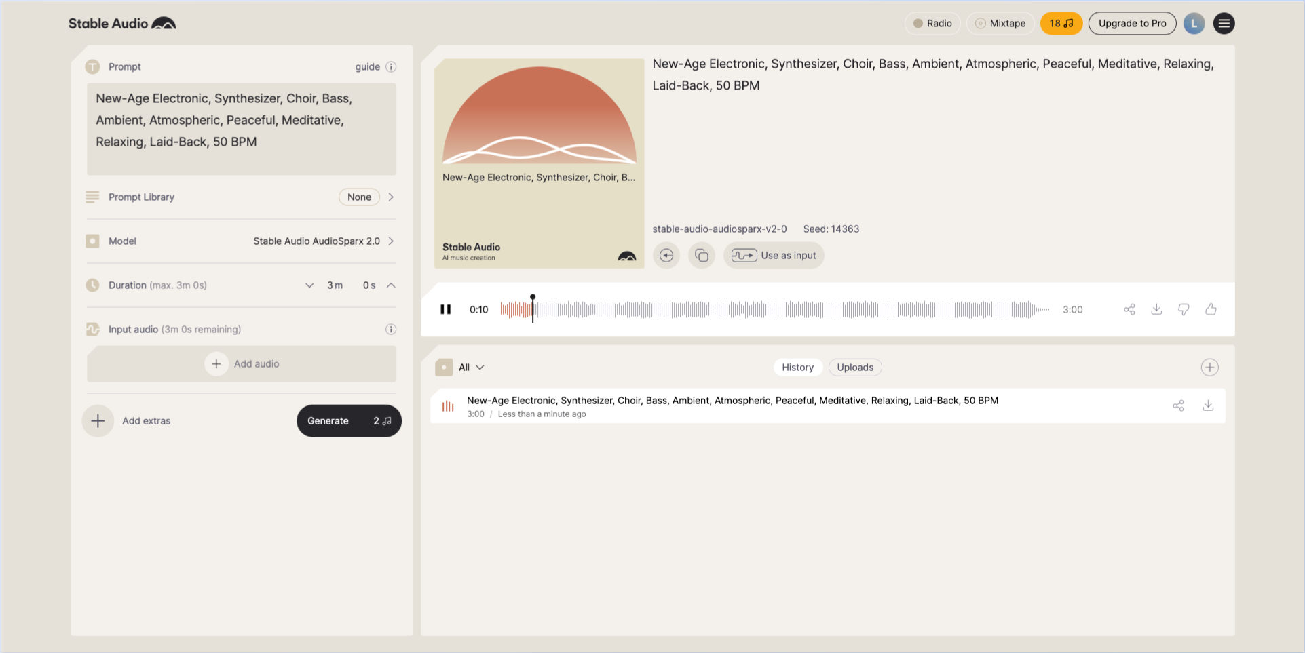The width and height of the screenshot is (1305, 653).
Task: Click the album cover thumbnail
Action: 539,163
